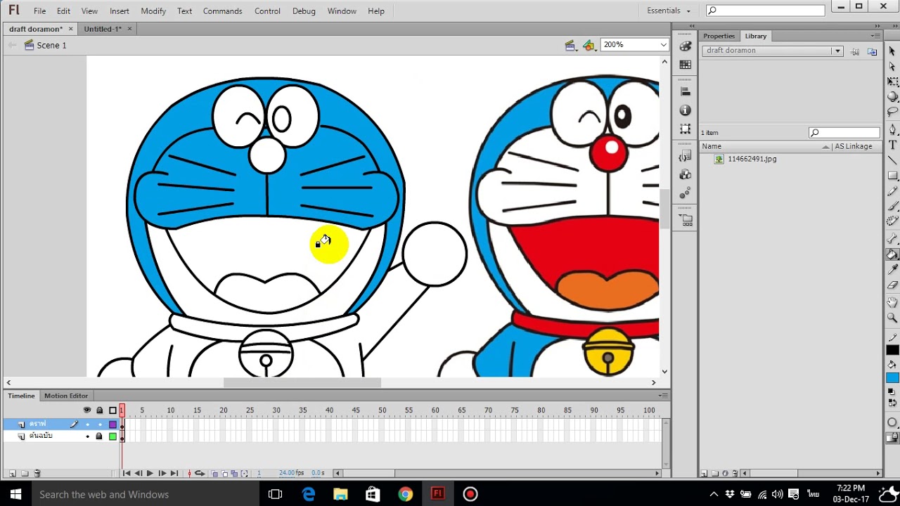The width and height of the screenshot is (900, 506).
Task: Open the Library panel options menu
Action: 875,36
